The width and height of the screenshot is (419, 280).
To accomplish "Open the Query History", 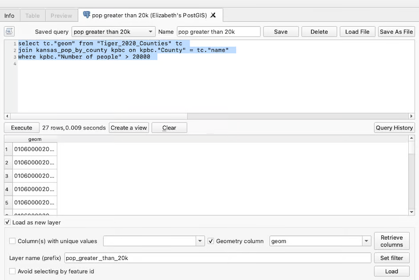I will pos(394,128).
